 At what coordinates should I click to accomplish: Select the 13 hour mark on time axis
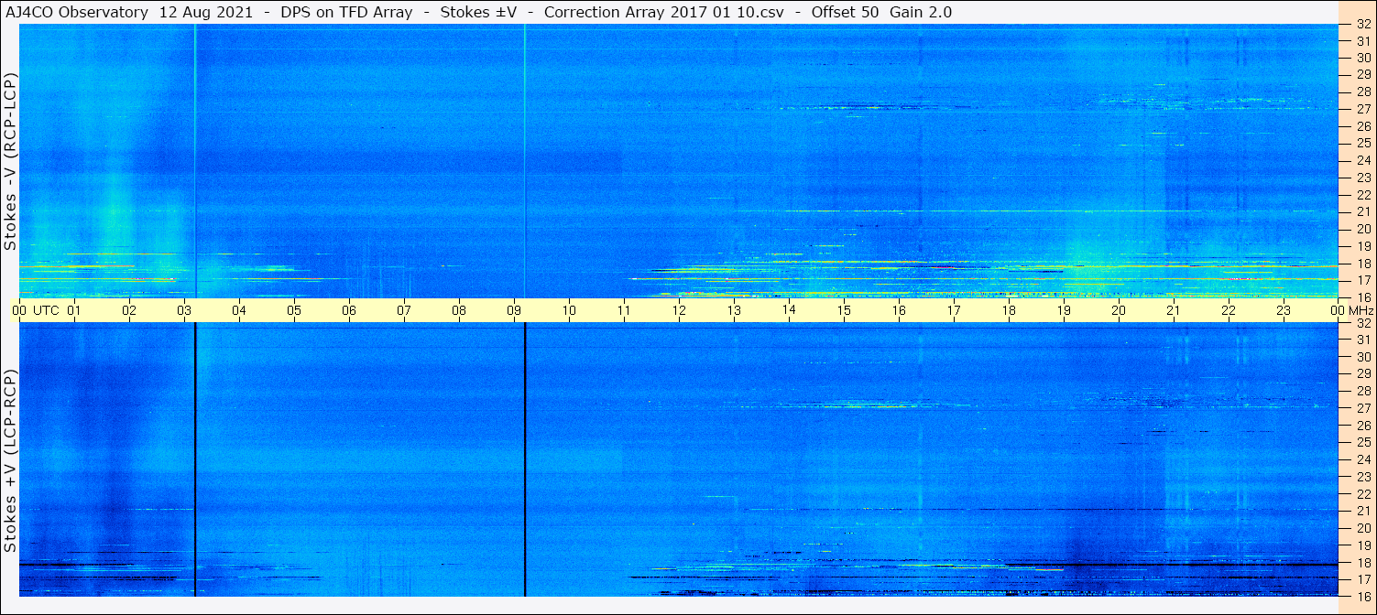coord(734,310)
